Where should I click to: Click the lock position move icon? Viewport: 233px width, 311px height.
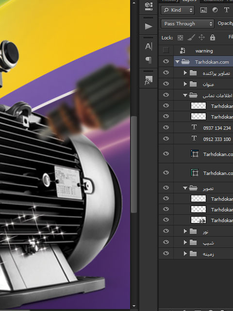[x=202, y=37]
